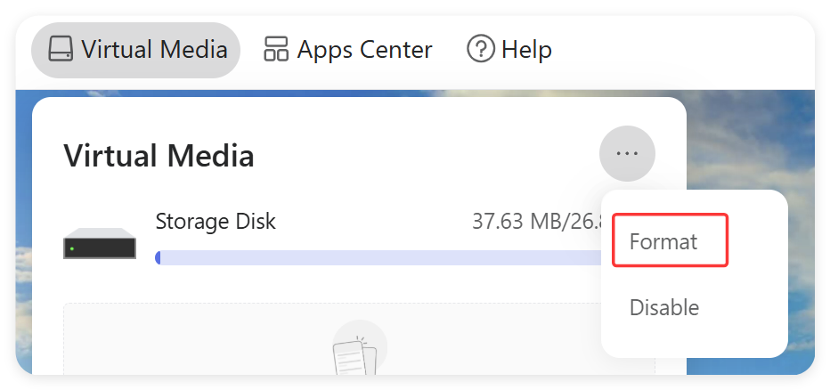Viewport: 830px width, 390px height.
Task: Click the Virtual Media drive icon in top bar
Action: coord(61,49)
